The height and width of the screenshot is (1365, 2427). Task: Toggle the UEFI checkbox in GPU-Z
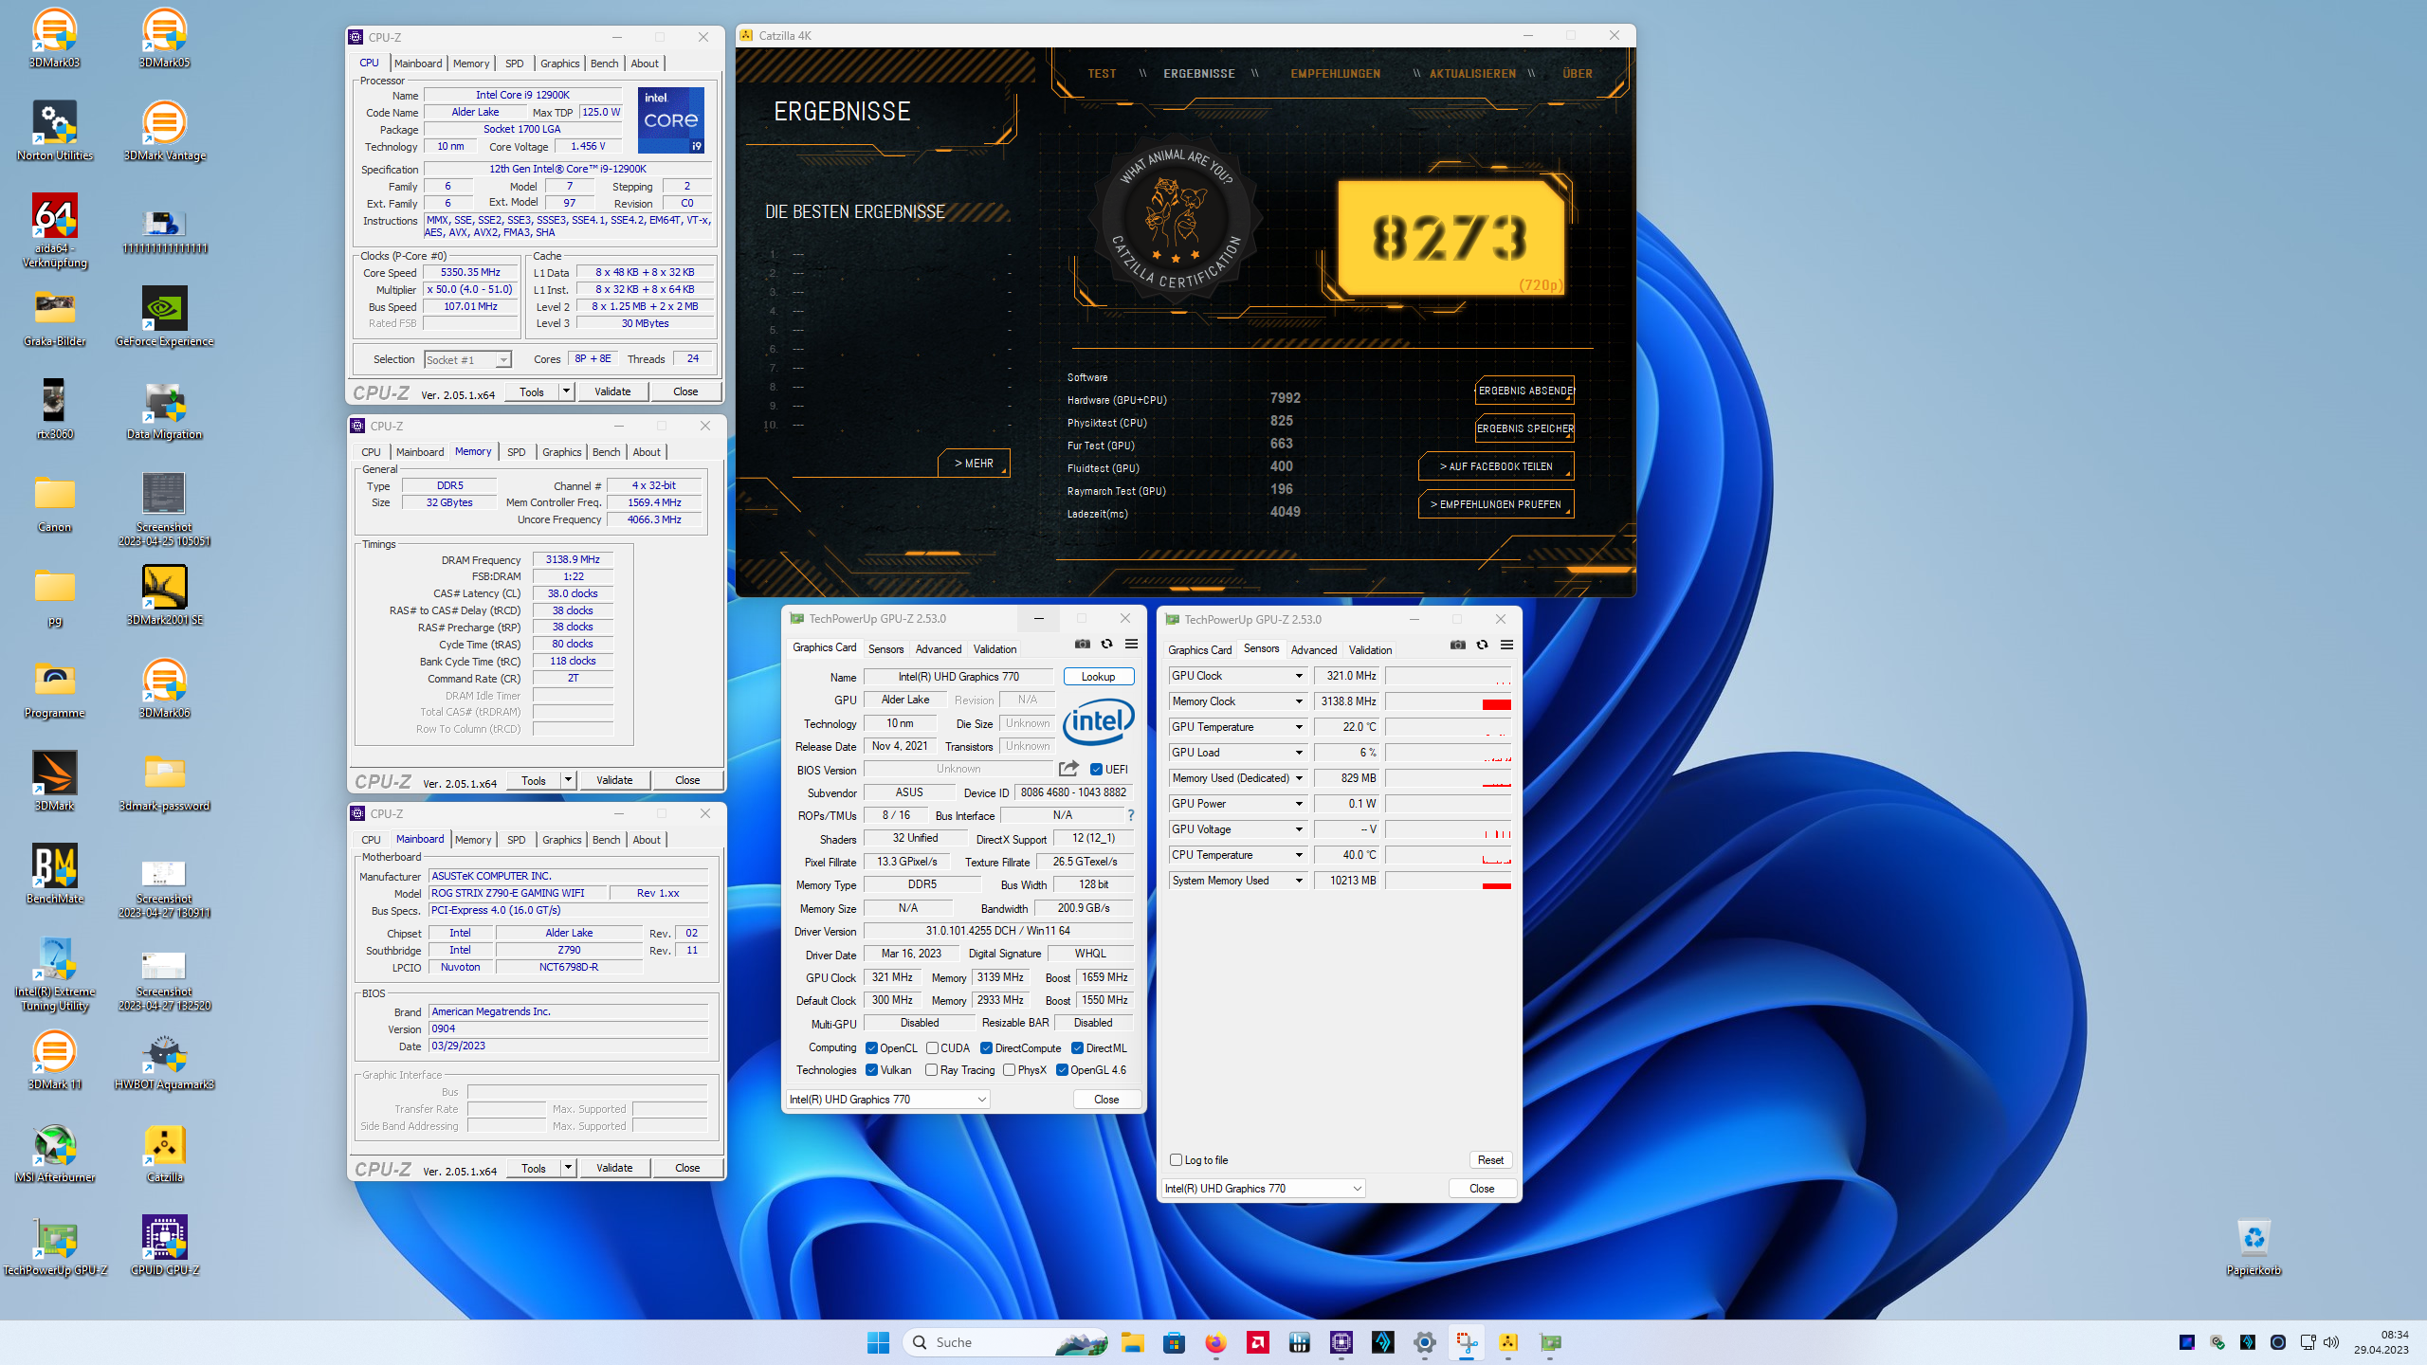click(x=1096, y=770)
